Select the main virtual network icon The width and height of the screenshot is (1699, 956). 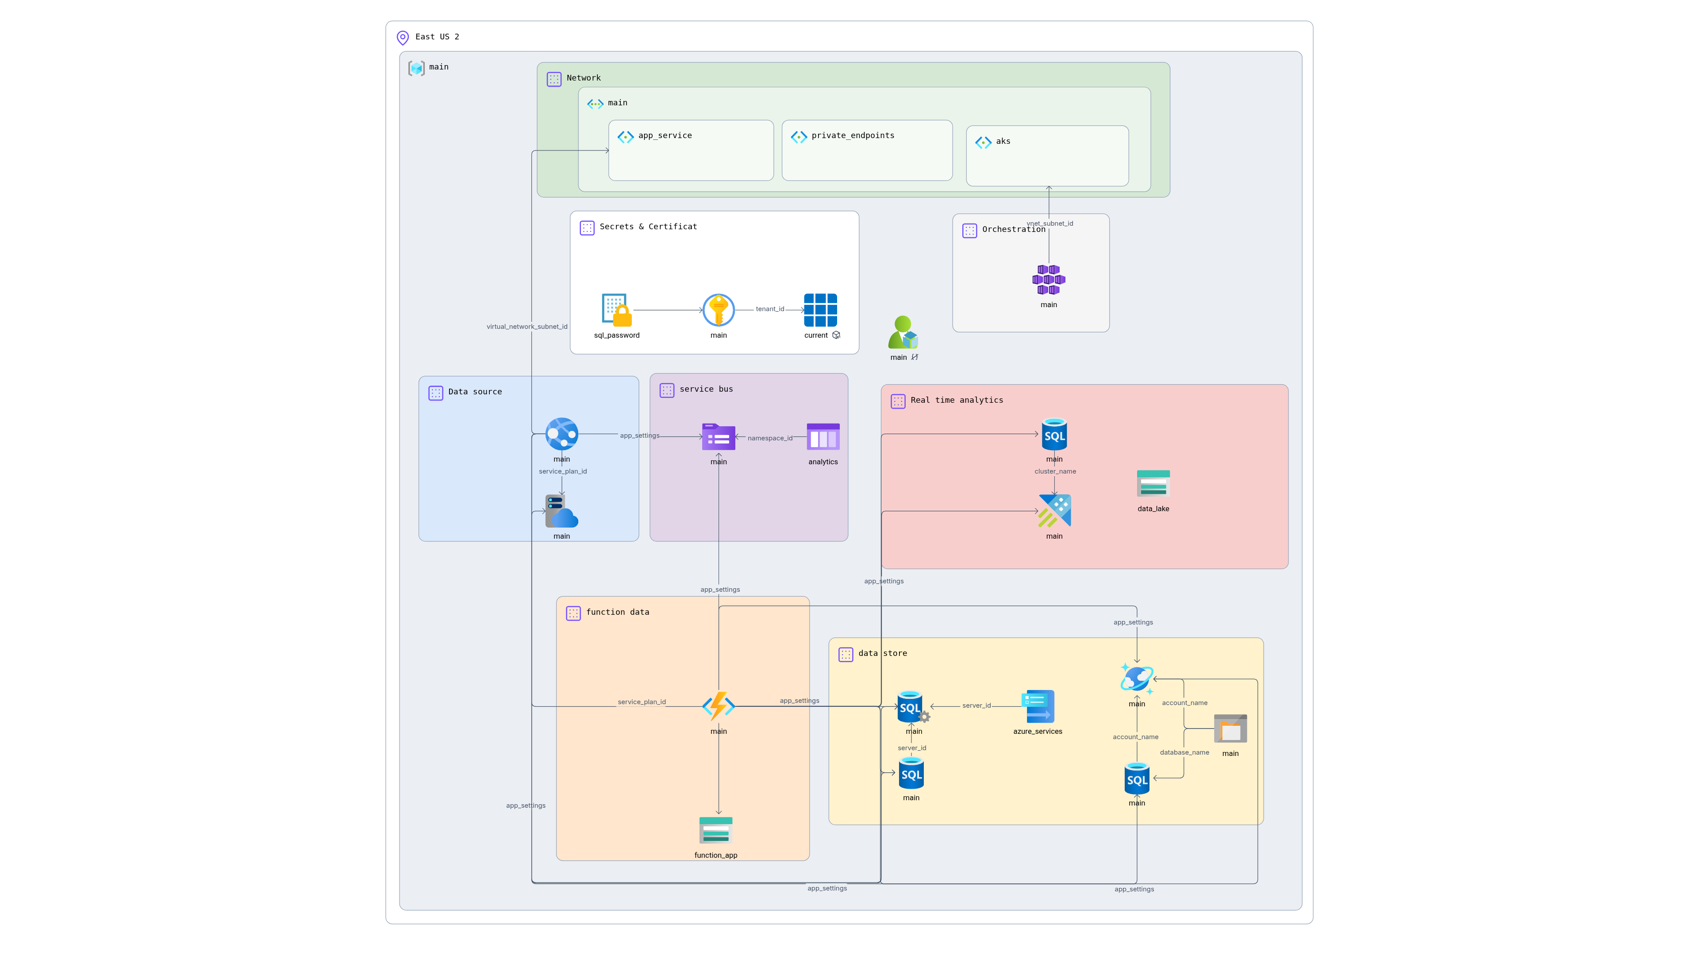pos(595,104)
